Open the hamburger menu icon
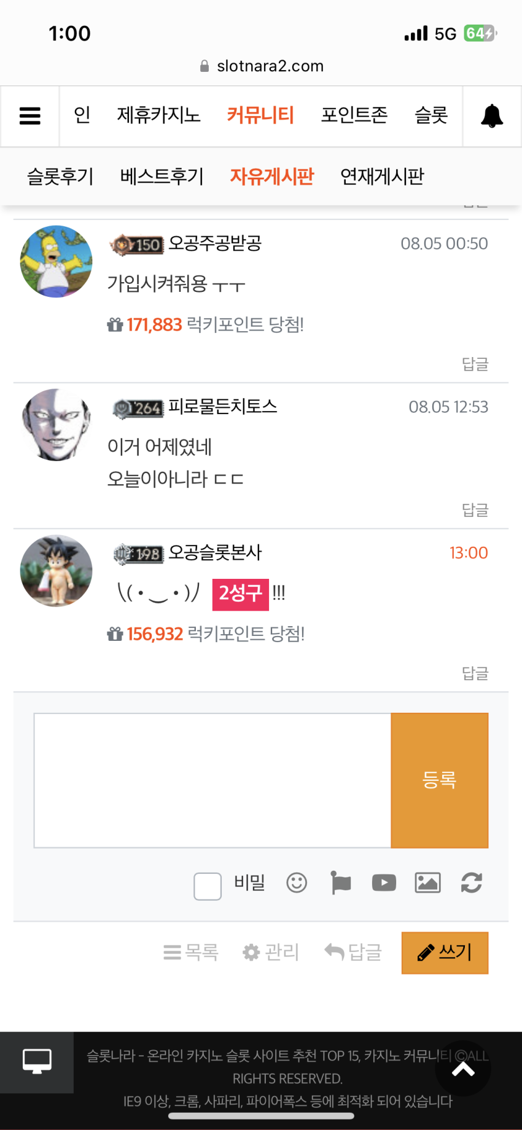This screenshot has width=522, height=1130. (x=30, y=116)
